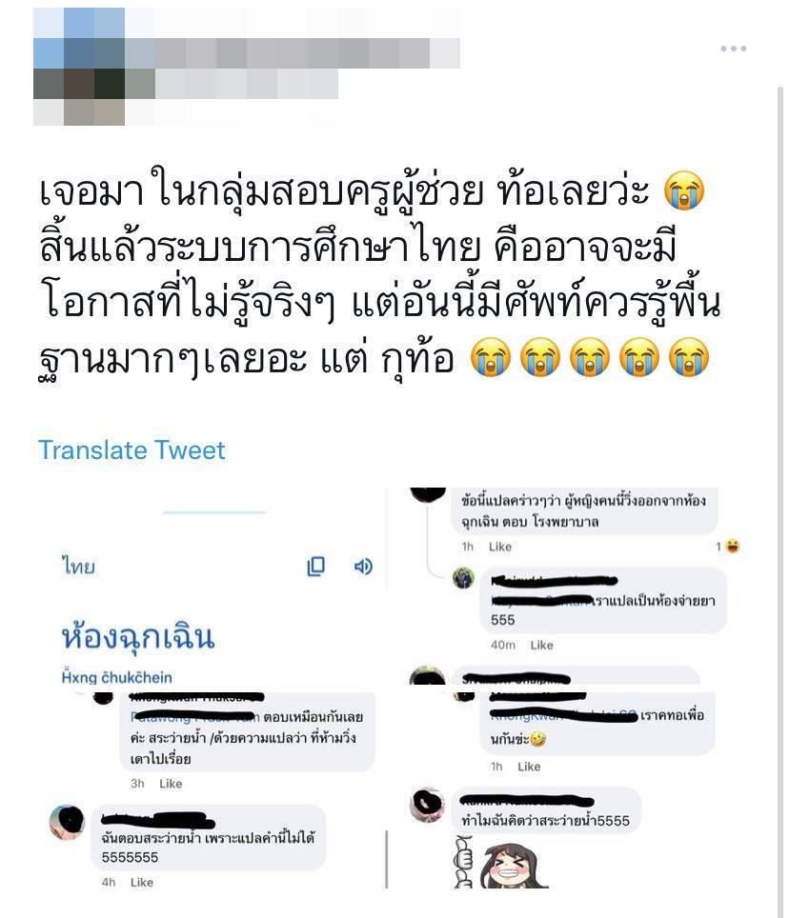Image resolution: width=789 pixels, height=918 pixels.
Task: Like the เราคทอเพื่อนกัน comment posted 1h ago
Action: coord(529,767)
